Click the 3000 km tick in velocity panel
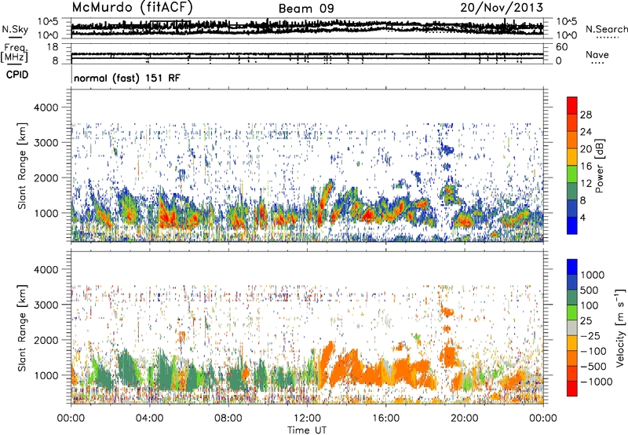 point(46,305)
